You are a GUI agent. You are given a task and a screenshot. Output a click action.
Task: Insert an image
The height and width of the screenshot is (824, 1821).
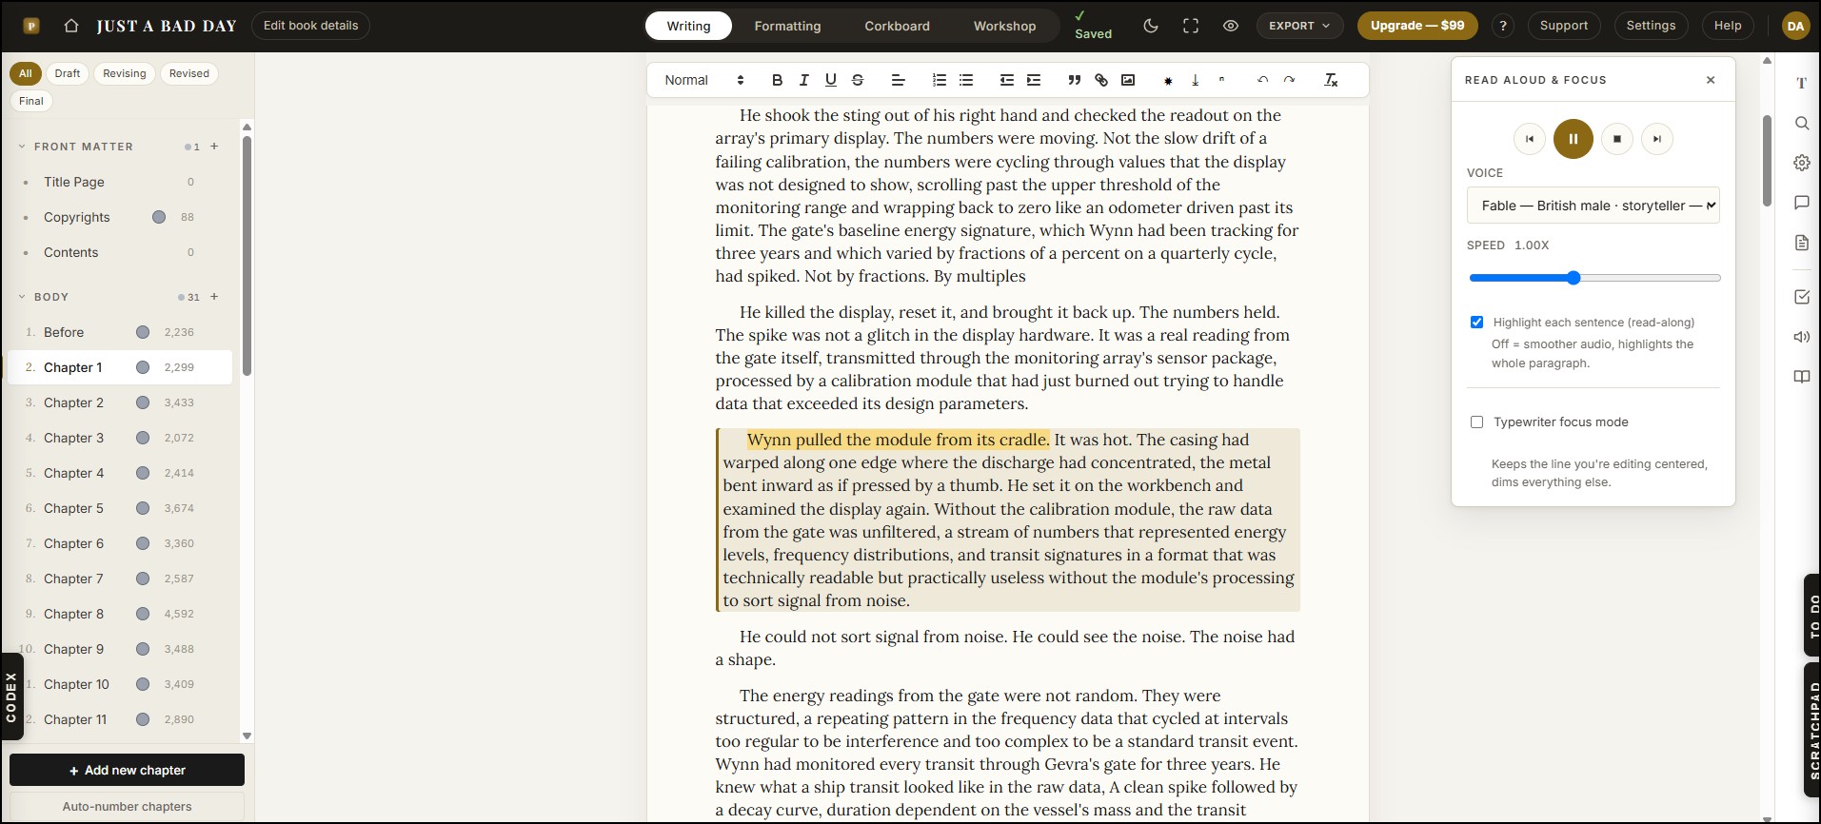click(x=1127, y=80)
